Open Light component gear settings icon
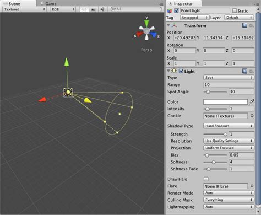 click(251, 71)
